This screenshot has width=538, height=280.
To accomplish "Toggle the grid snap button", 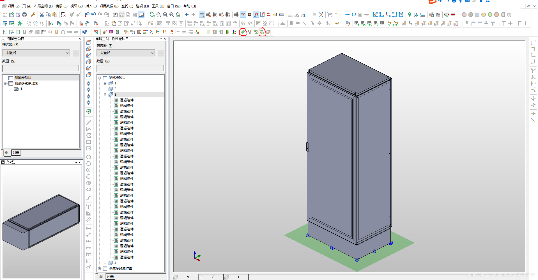I will pos(243,15).
